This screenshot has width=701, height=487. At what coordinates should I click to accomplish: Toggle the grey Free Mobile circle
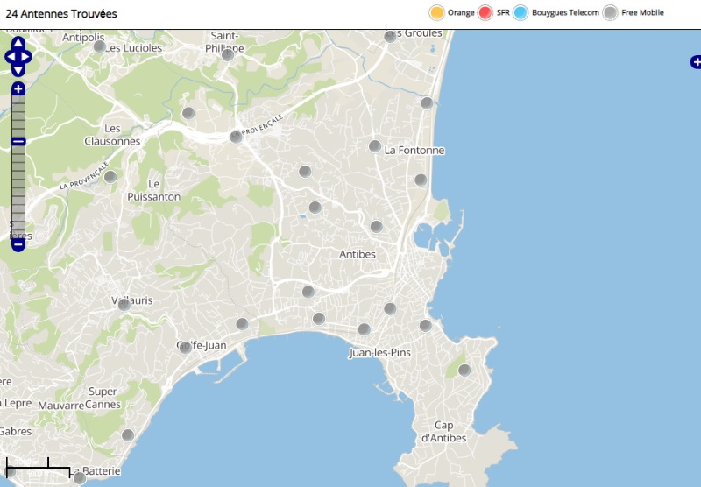click(611, 12)
